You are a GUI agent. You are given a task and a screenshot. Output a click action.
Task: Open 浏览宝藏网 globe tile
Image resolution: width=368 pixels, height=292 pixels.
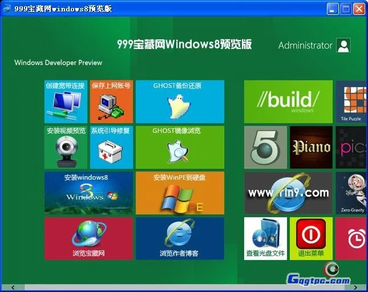click(88, 238)
